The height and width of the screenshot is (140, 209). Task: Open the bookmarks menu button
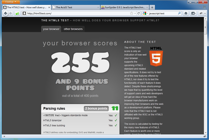(194, 14)
